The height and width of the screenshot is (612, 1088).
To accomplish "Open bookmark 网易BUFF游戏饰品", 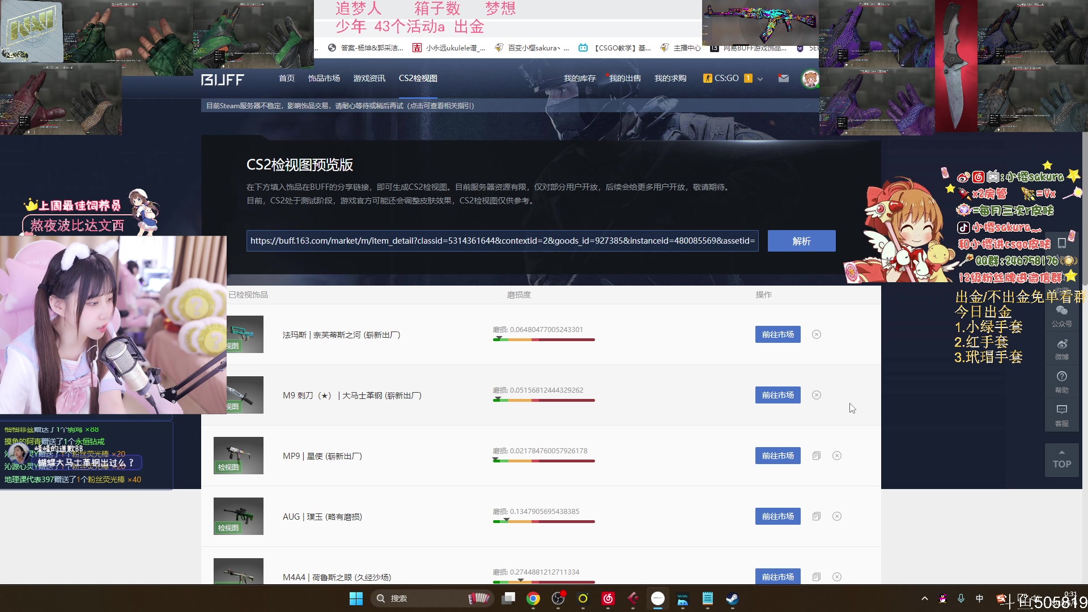I will (749, 48).
